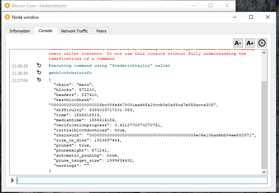Switch to the Information tab
279x193 pixels.
coord(20,31)
